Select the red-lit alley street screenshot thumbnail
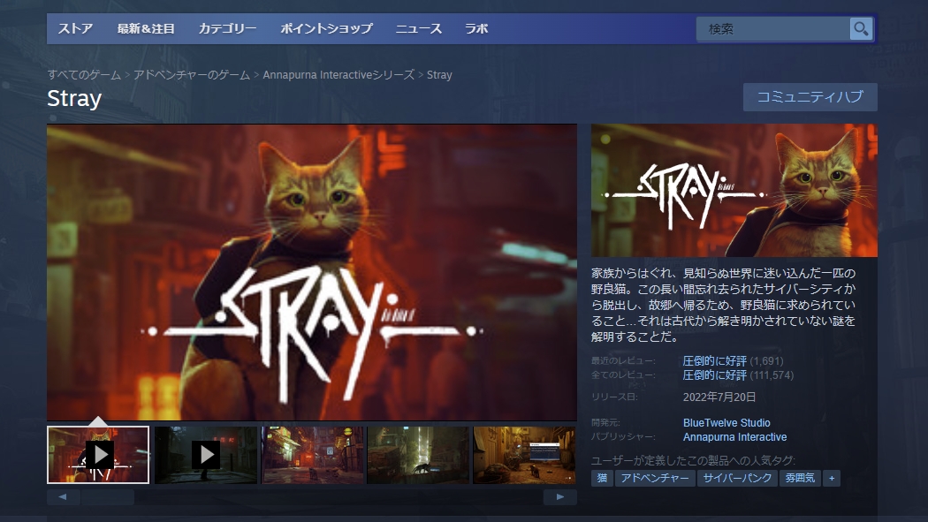Viewport: 928px width, 522px height. [x=313, y=455]
